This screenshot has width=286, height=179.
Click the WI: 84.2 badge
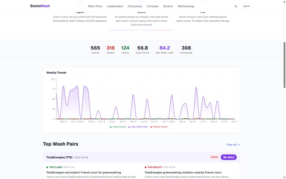click(229, 157)
